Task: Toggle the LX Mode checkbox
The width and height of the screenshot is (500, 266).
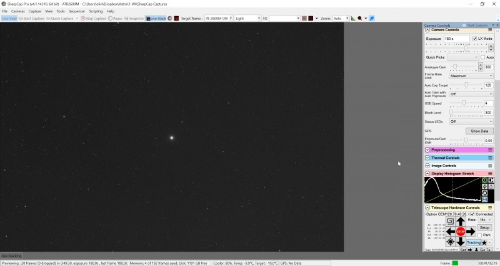Action: (x=474, y=39)
